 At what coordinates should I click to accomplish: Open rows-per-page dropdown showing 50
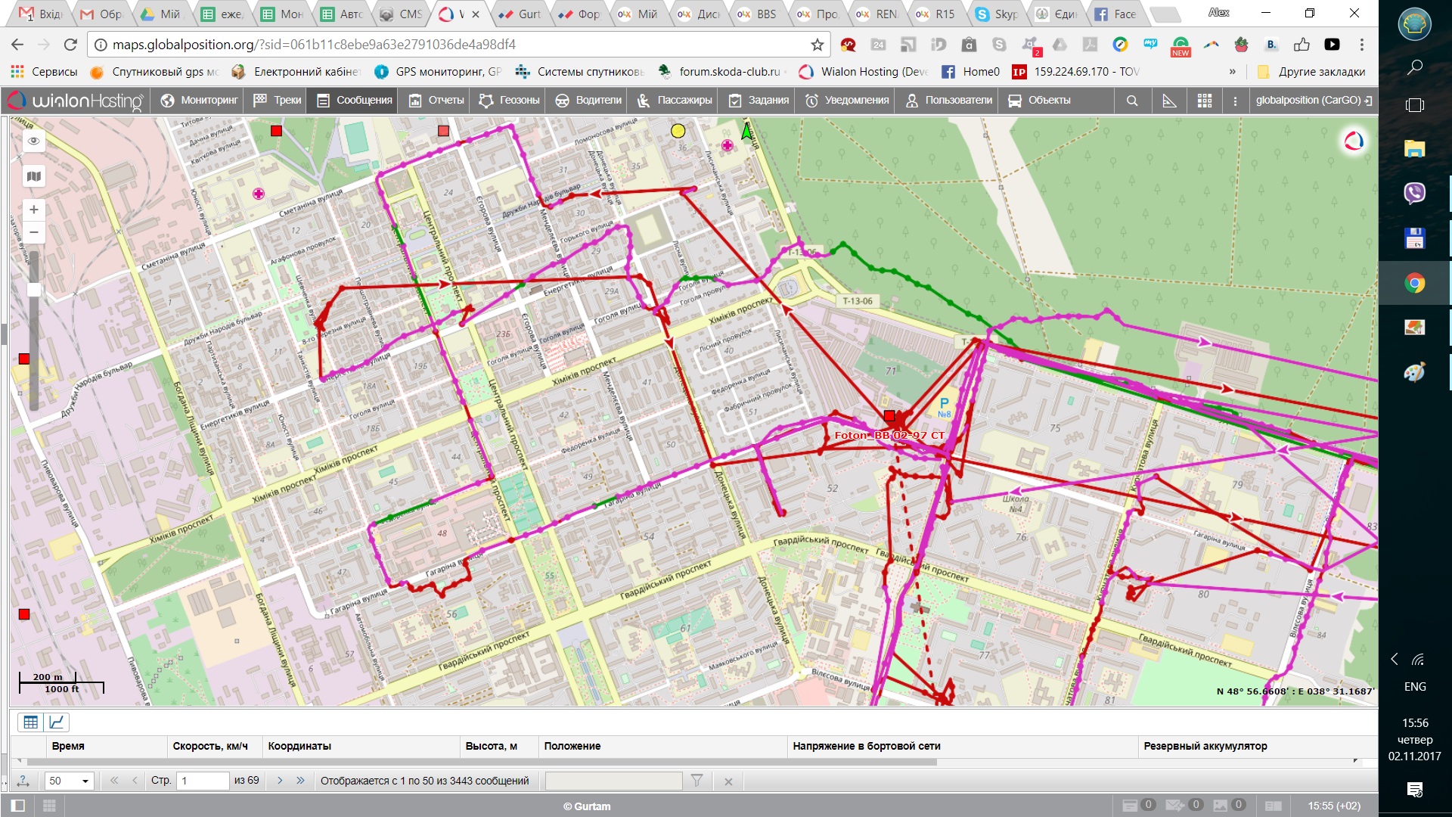[x=69, y=781]
